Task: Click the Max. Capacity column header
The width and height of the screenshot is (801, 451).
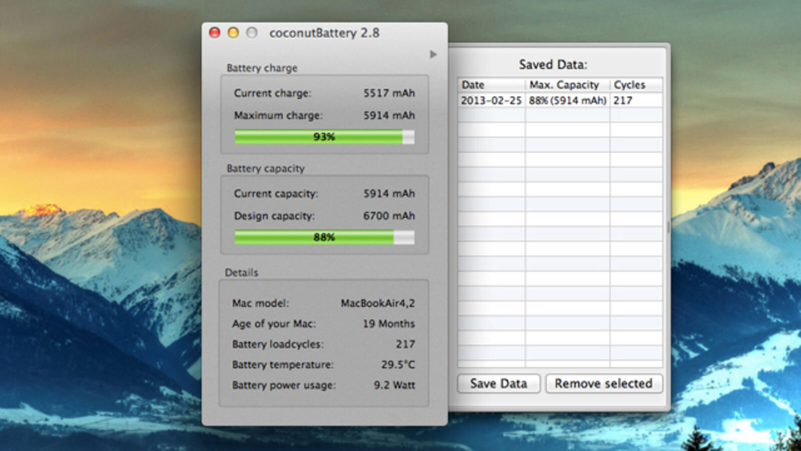Action: click(x=568, y=85)
